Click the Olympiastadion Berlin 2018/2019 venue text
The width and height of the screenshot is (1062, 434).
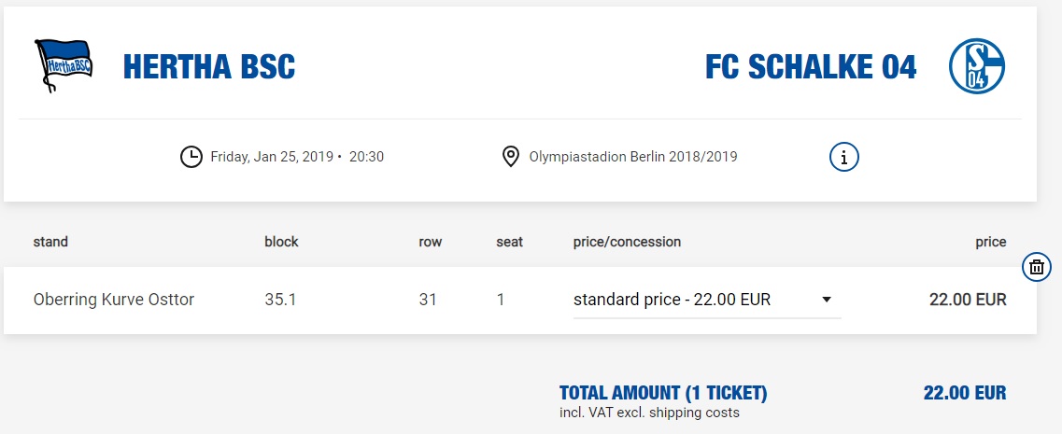[632, 157]
